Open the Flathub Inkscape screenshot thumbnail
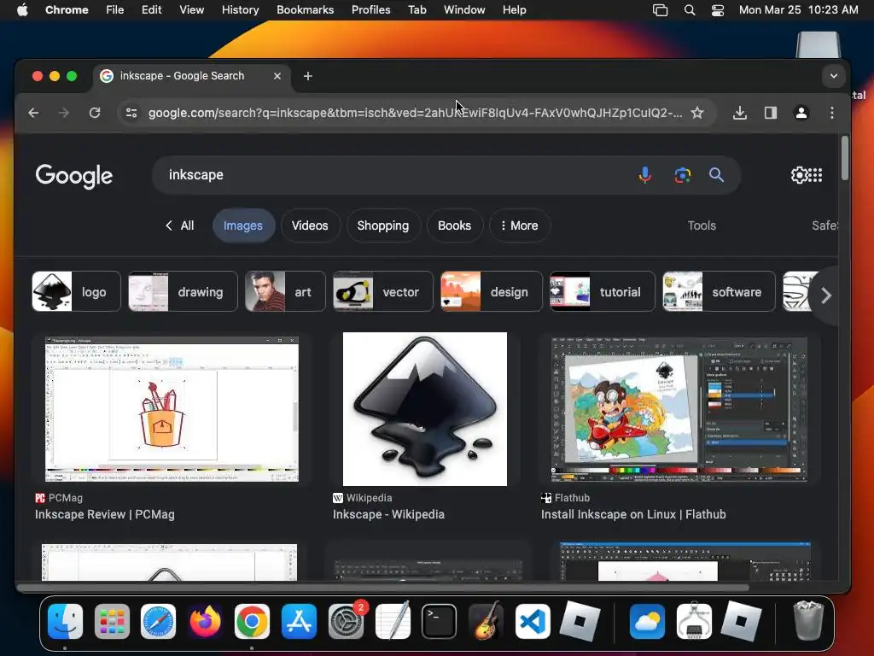 point(679,409)
